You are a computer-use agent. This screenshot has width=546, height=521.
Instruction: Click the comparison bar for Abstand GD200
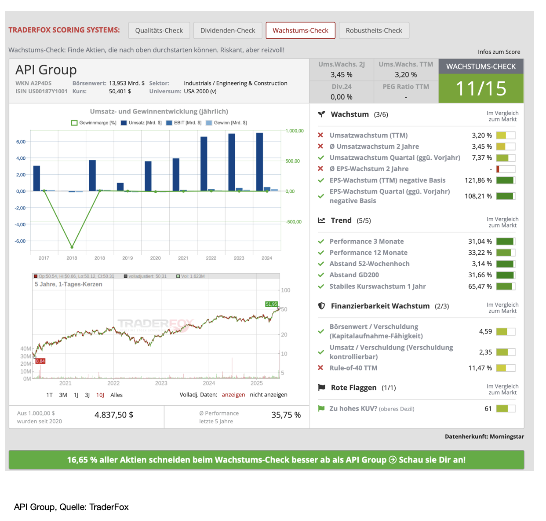coord(506,275)
